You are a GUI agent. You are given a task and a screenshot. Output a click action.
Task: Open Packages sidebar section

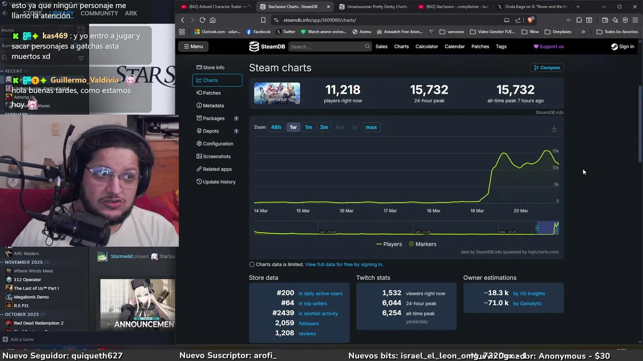click(x=217, y=118)
